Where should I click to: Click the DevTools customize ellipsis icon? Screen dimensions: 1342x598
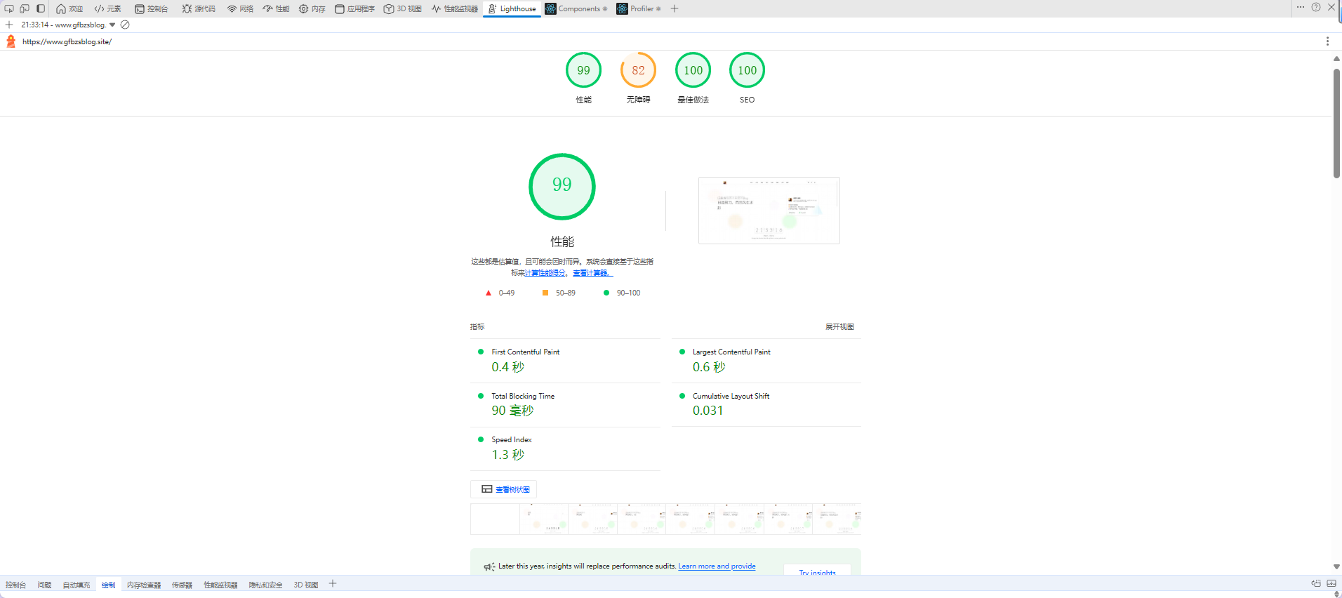pos(1301,8)
